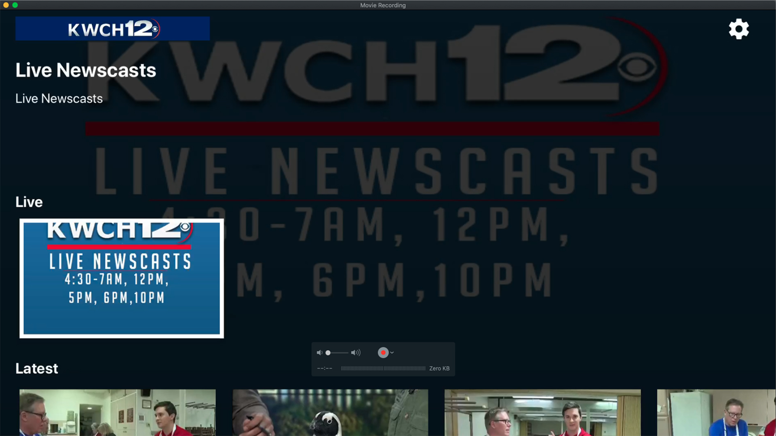The image size is (776, 436).
Task: Select the KWCH 12 logo banner
Action: pyautogui.click(x=112, y=29)
